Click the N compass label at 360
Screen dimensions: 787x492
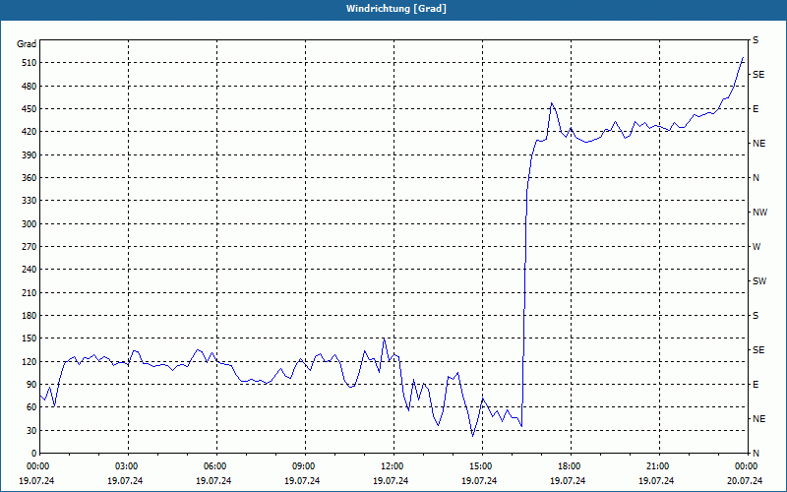756,178
